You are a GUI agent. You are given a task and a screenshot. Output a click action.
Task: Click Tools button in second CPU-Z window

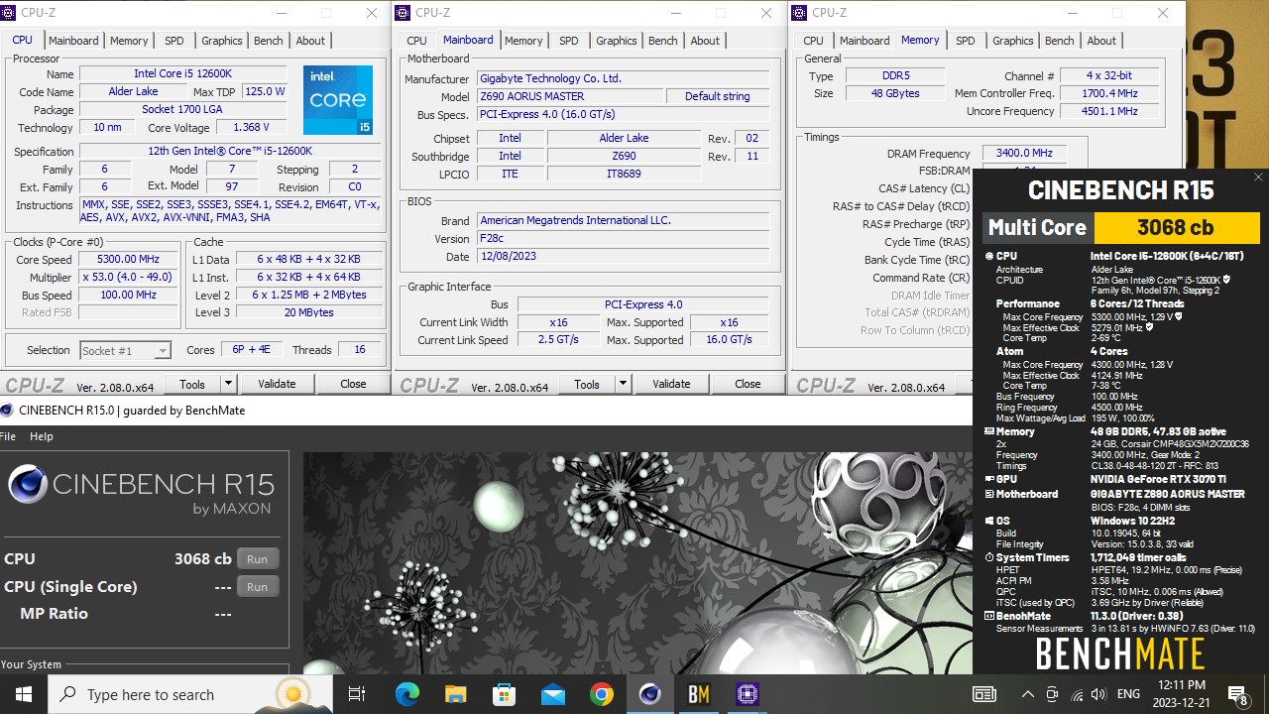click(587, 384)
